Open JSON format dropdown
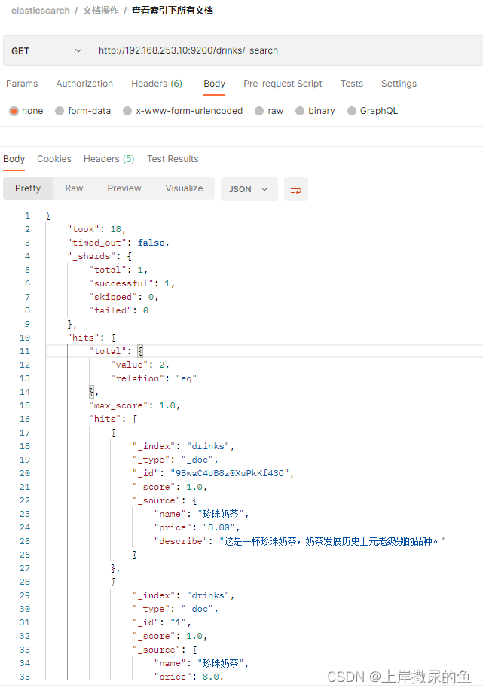Screen dimensions: 483x691 click(x=249, y=189)
